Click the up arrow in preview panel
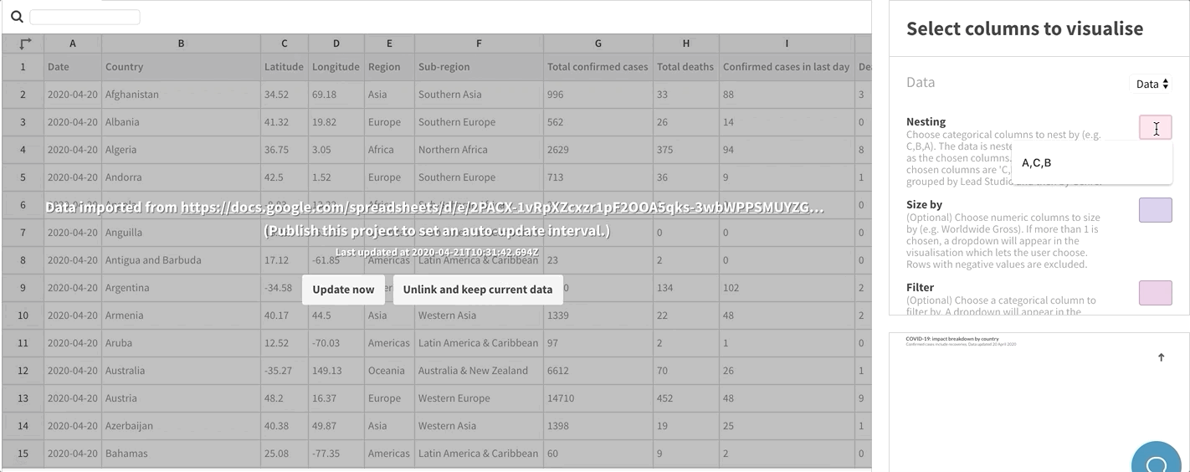Viewport: 1190px width, 472px height. (1161, 357)
